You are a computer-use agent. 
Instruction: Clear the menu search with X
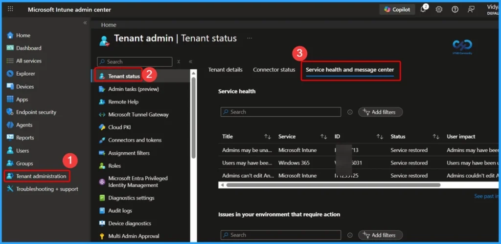(x=179, y=62)
